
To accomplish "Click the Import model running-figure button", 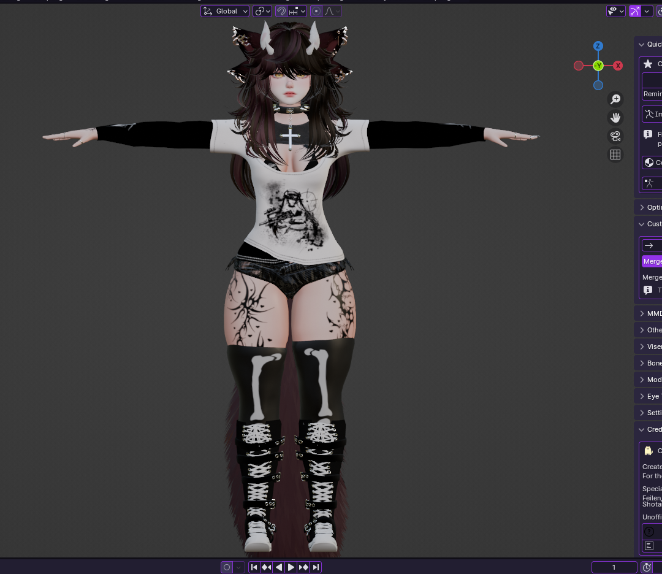I will pos(652,114).
